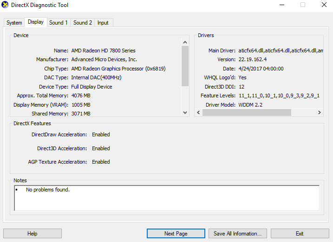
Task: Click the WDDM 2.2 driver model value
Action: tap(250, 105)
